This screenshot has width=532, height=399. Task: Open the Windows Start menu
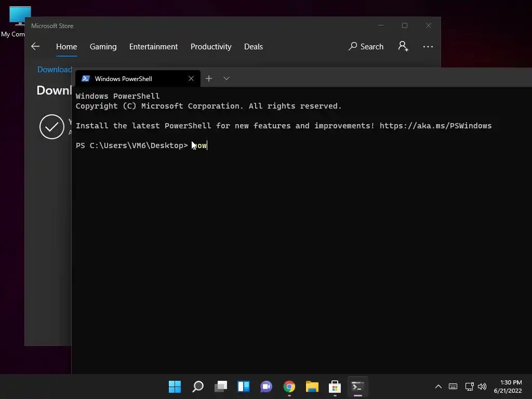click(x=175, y=387)
